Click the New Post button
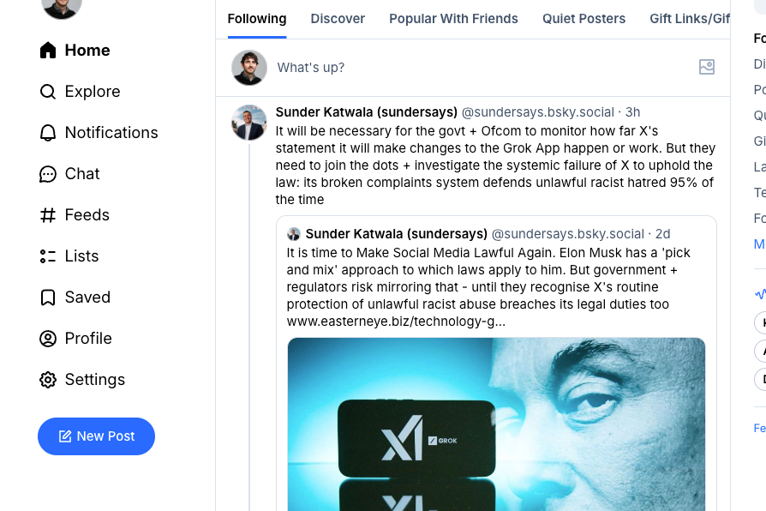The height and width of the screenshot is (511, 766). 96,436
